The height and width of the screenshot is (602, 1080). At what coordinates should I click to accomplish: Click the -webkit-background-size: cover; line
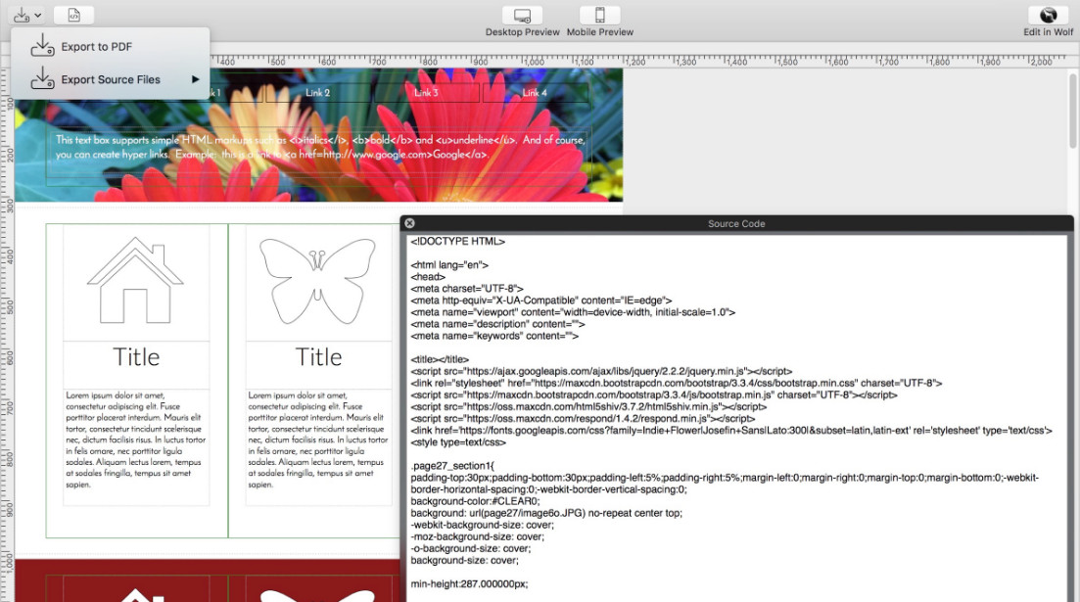click(x=482, y=525)
